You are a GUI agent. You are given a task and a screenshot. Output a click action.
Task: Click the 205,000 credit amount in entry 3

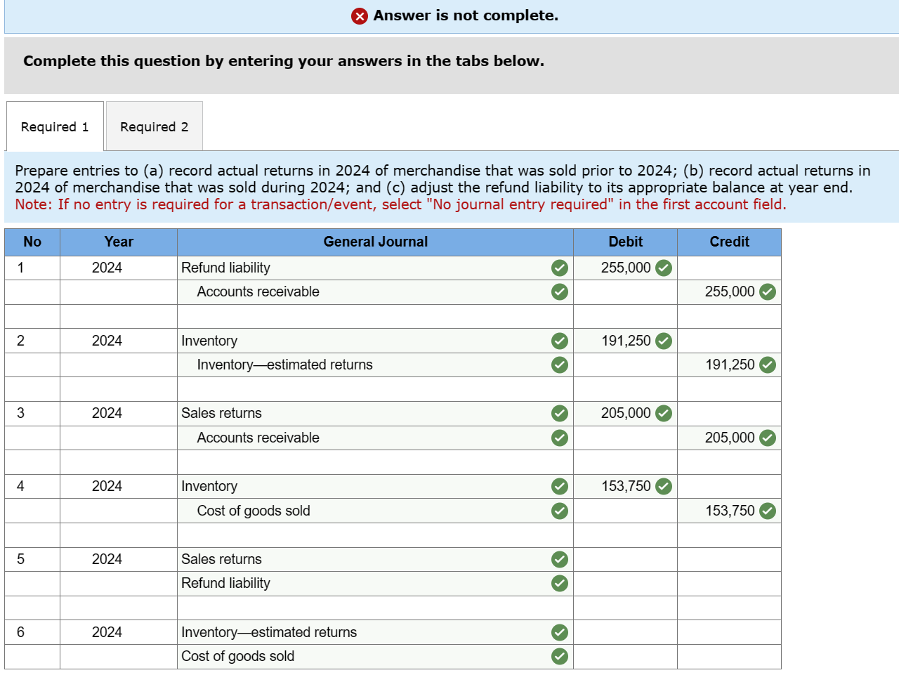pyautogui.click(x=730, y=438)
